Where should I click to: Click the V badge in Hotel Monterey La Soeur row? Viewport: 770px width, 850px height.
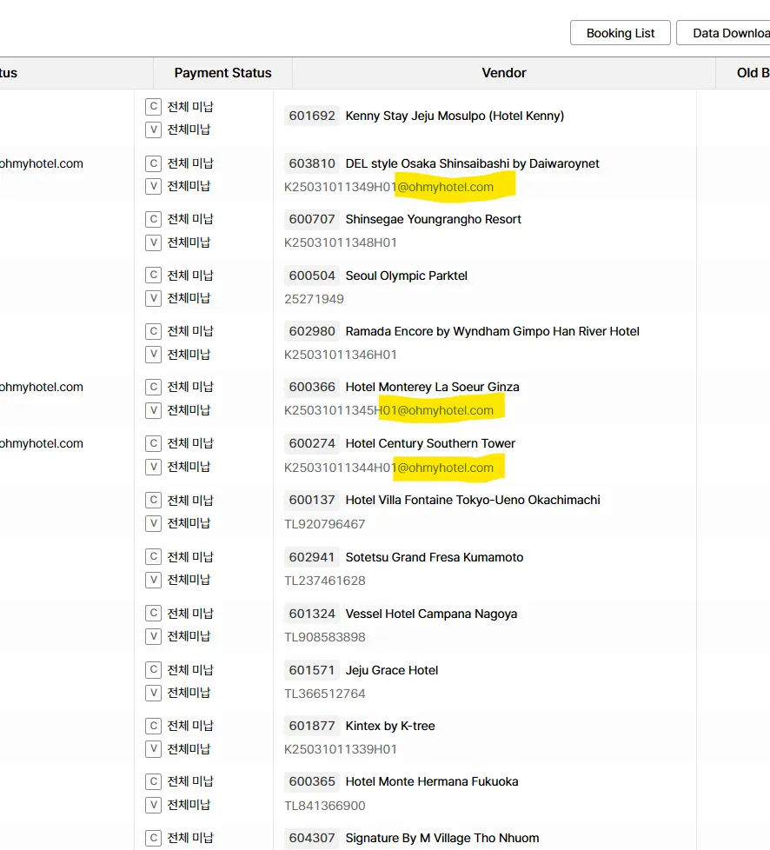pyautogui.click(x=154, y=410)
